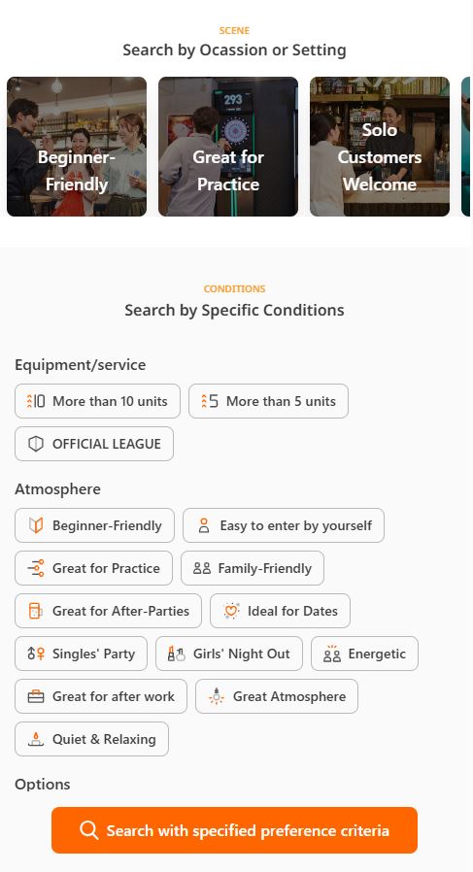The height and width of the screenshot is (872, 473).
Task: Click the briefcase icon on Great for after work
Action: pyautogui.click(x=36, y=696)
